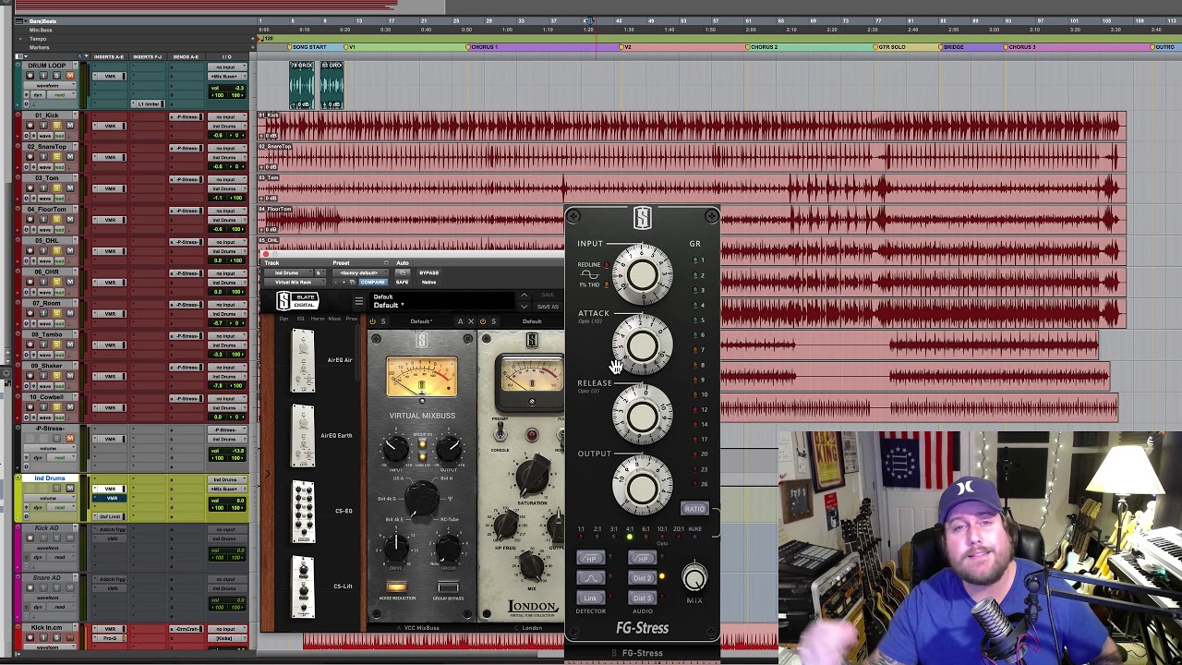Switch to the Harm module tab

(317, 319)
